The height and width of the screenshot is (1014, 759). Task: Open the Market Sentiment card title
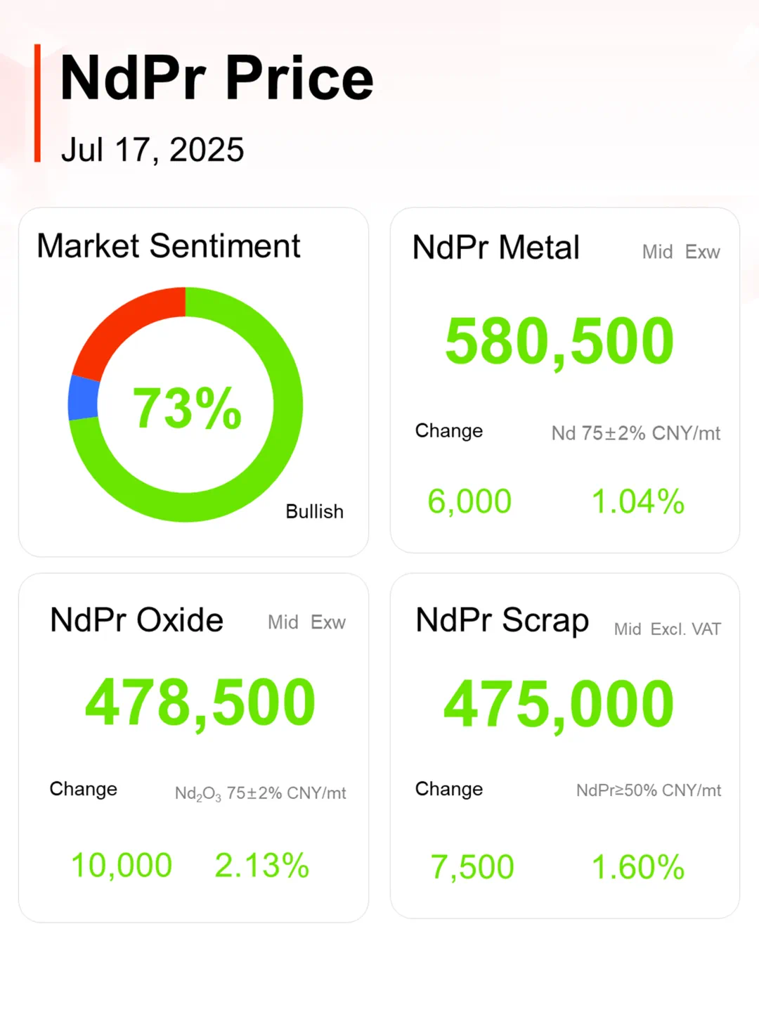pyautogui.click(x=169, y=246)
